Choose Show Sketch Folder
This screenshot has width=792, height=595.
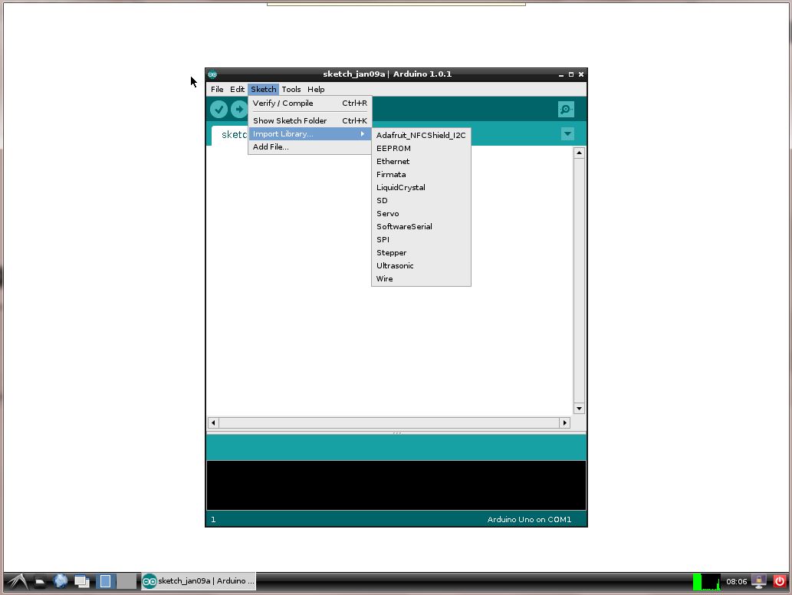point(310,120)
